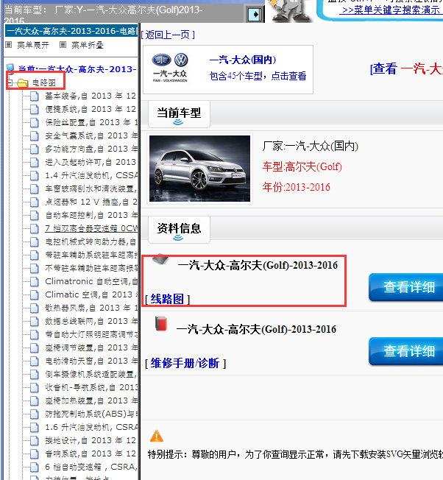The width and height of the screenshot is (443, 480).
Task: Open 包含45个车型，点击查看 link
Action: pyautogui.click(x=258, y=76)
